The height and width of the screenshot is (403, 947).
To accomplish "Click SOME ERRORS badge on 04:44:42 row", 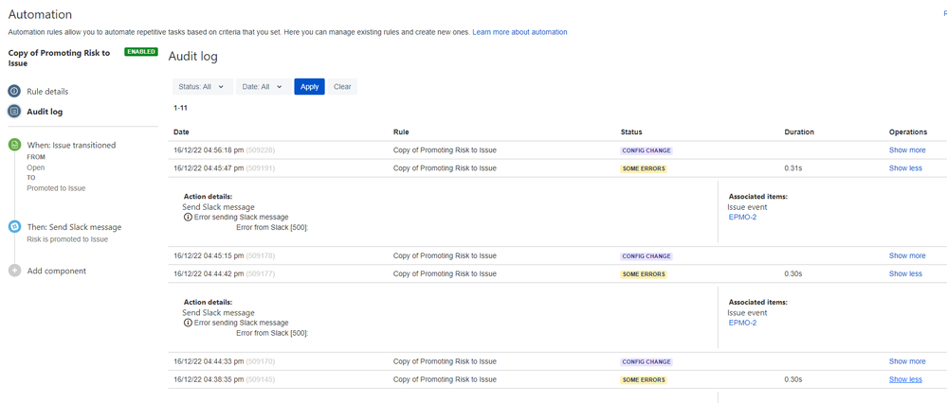I will coord(644,274).
